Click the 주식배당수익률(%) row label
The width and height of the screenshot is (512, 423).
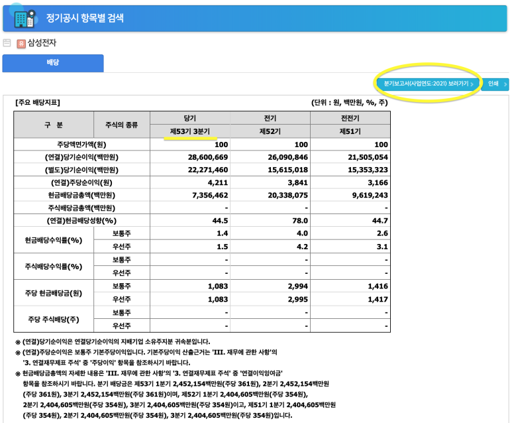coord(54,267)
